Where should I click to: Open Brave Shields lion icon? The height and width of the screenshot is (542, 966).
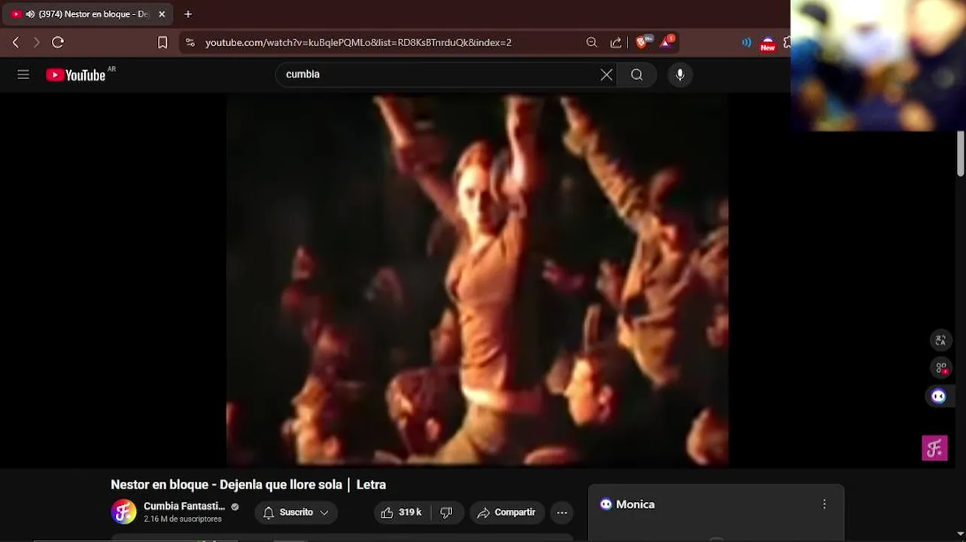pyautogui.click(x=642, y=41)
